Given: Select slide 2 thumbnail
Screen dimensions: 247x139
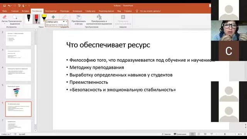Looking at the screenshot, I should click(x=18, y=39).
